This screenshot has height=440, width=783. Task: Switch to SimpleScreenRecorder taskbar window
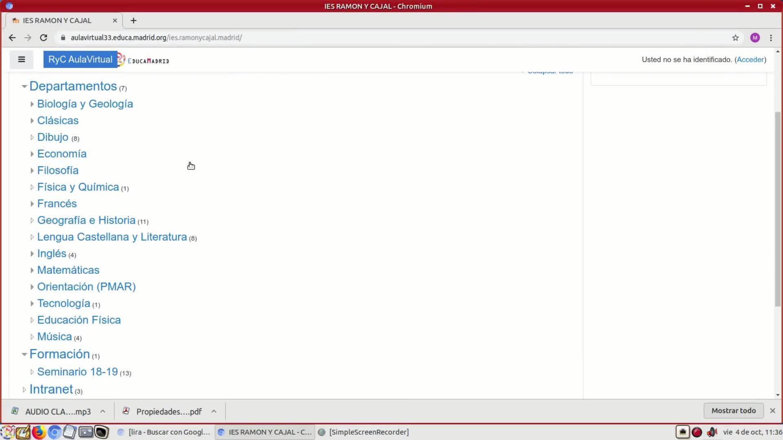tap(364, 432)
